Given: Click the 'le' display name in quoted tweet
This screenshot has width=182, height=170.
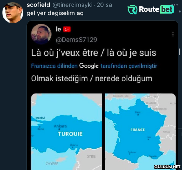Looking at the screenshot, I should click(58, 29).
